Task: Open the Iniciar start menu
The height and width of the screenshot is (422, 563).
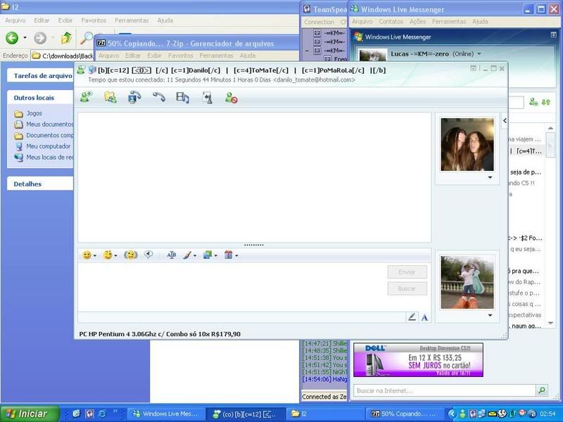Action: [x=30, y=414]
